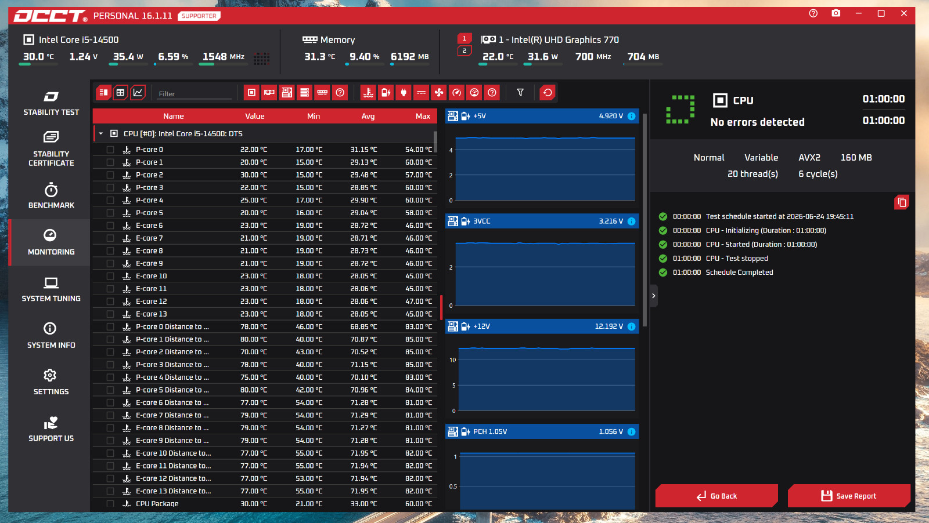Image resolution: width=929 pixels, height=523 pixels.
Task: Switch to the graph-only view
Action: coord(138,92)
